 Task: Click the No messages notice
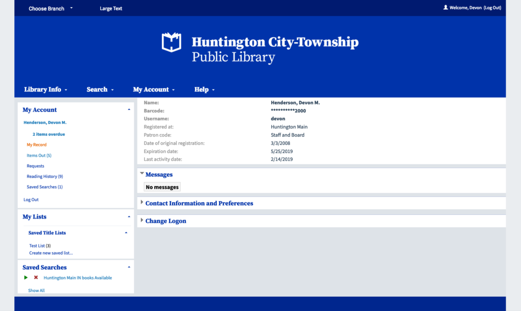pyautogui.click(x=162, y=187)
